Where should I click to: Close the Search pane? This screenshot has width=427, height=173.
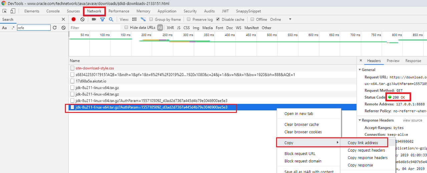(63, 19)
